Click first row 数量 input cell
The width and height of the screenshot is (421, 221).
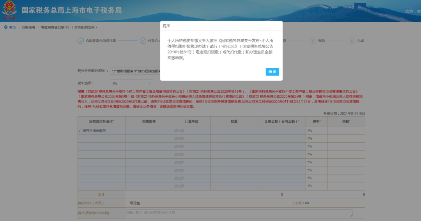(234, 131)
